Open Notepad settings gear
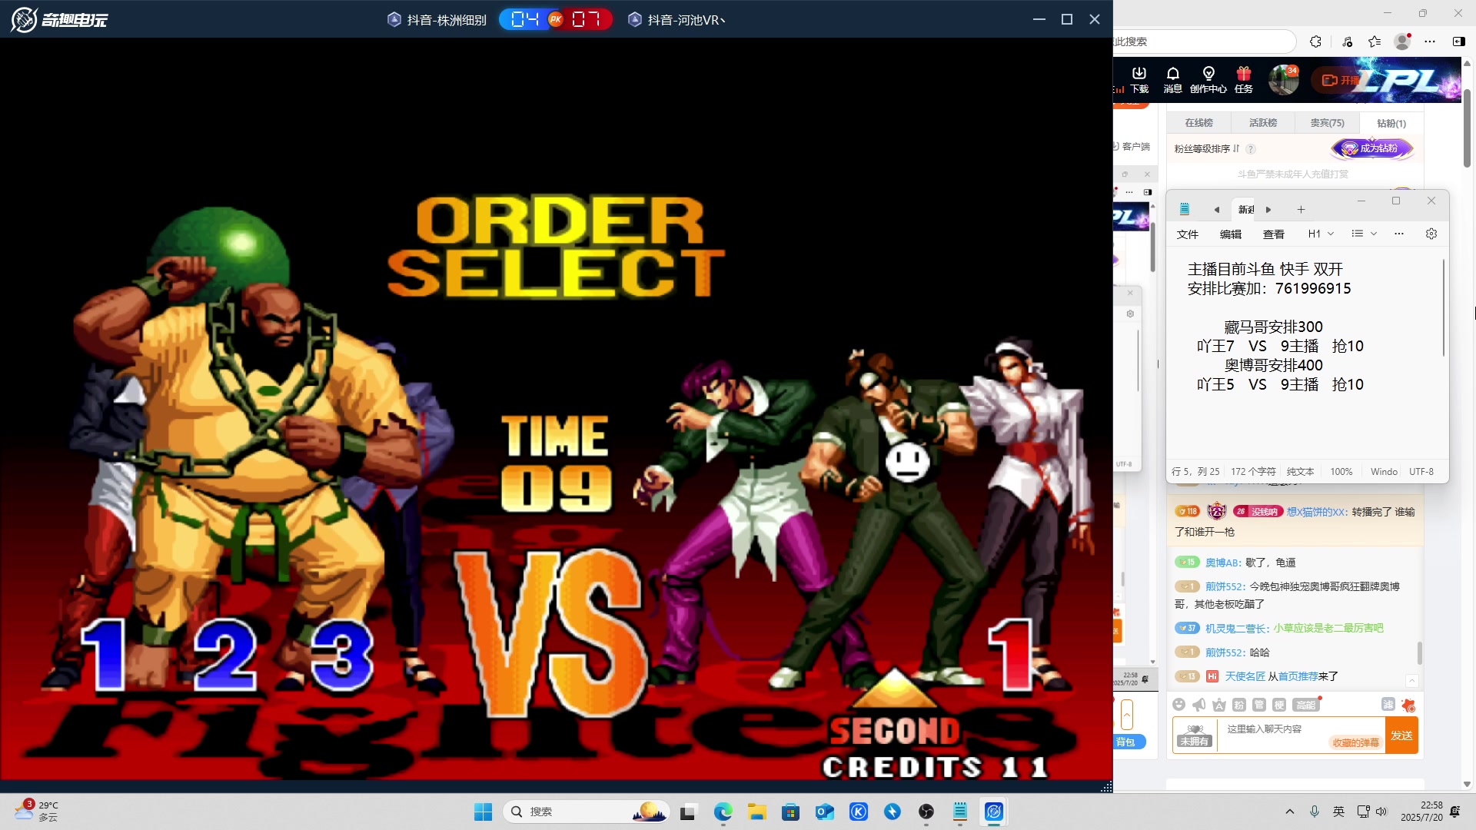Image resolution: width=1476 pixels, height=830 pixels. point(1431,234)
